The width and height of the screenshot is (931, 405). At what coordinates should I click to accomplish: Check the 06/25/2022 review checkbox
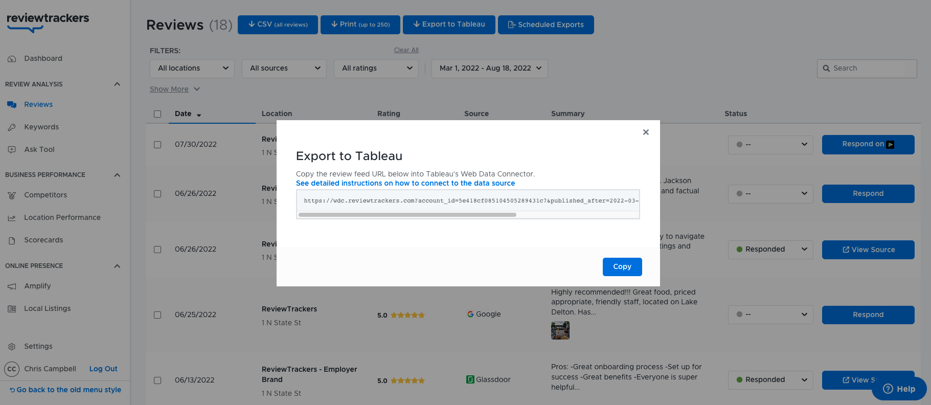pyautogui.click(x=157, y=315)
